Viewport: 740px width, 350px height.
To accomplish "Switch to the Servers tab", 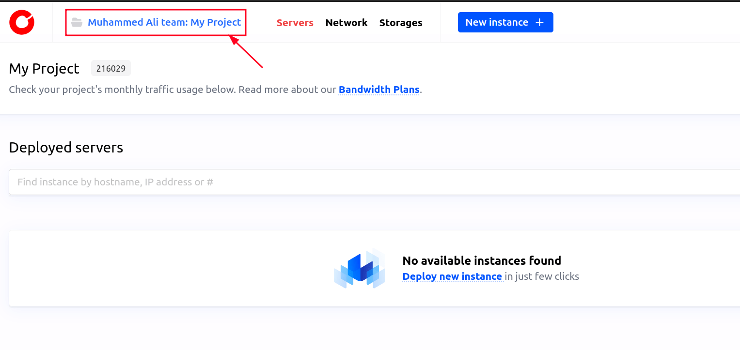I will click(295, 23).
